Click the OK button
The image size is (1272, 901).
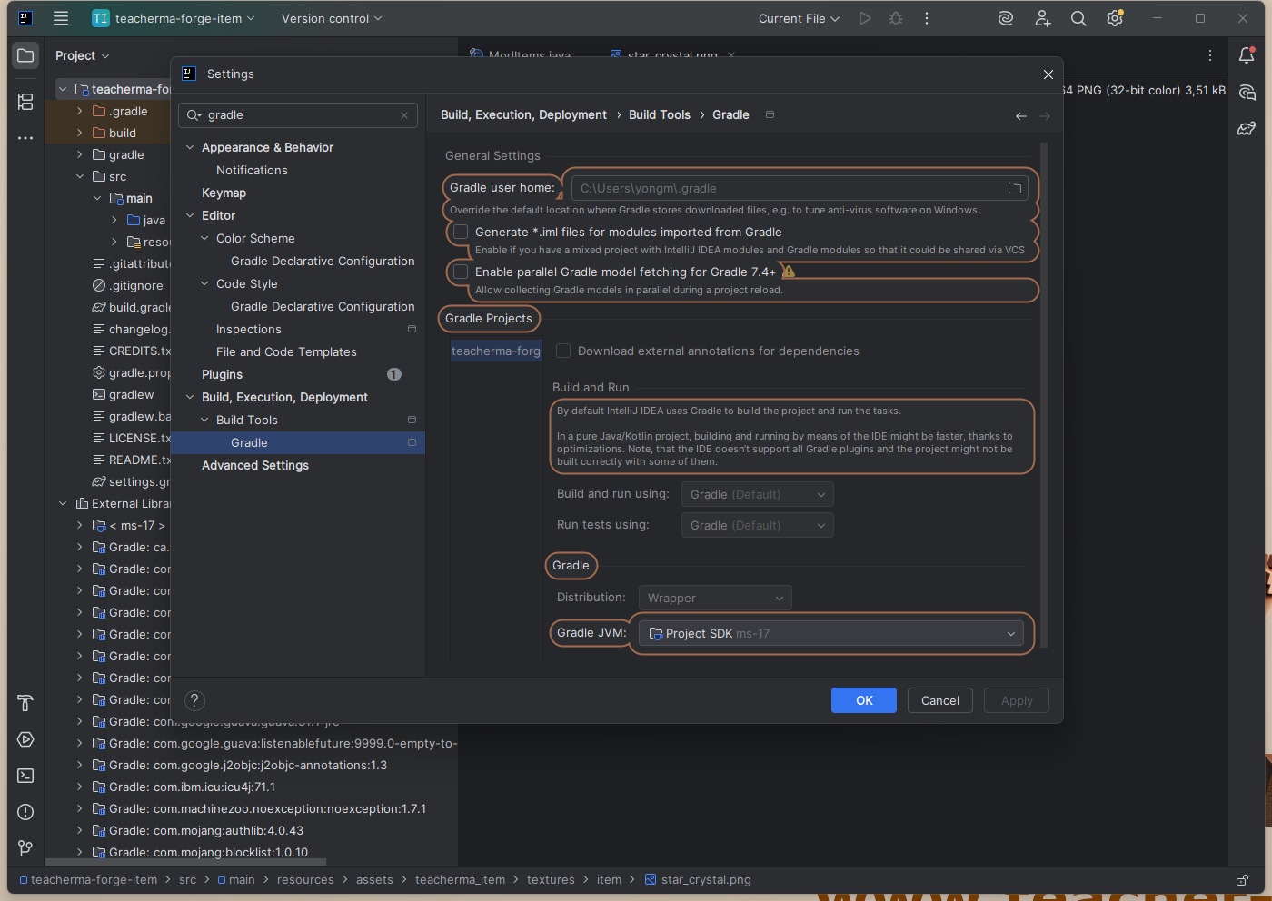tap(864, 700)
